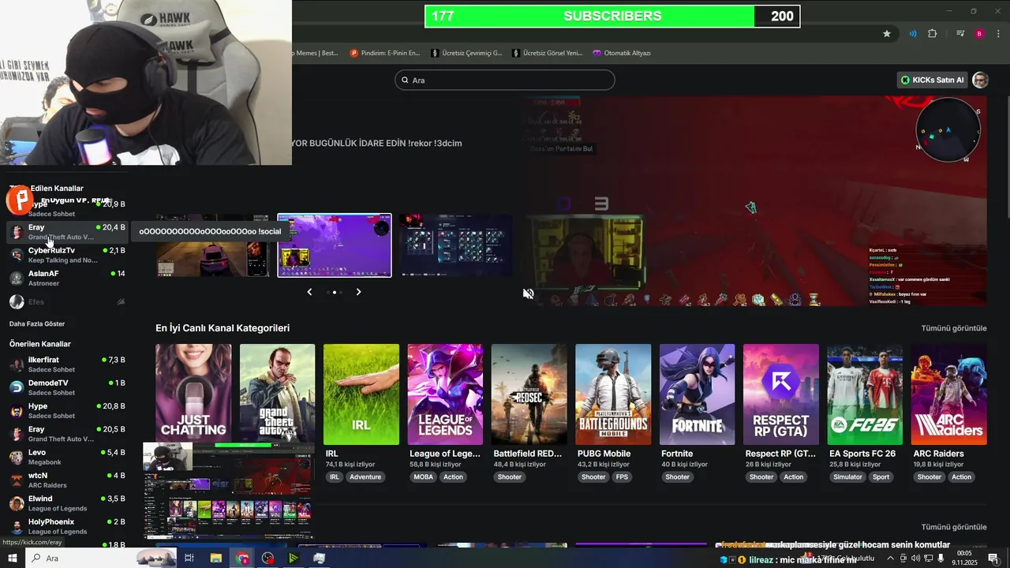Open offline channel Efes
This screenshot has height=568, width=1010.
point(67,301)
